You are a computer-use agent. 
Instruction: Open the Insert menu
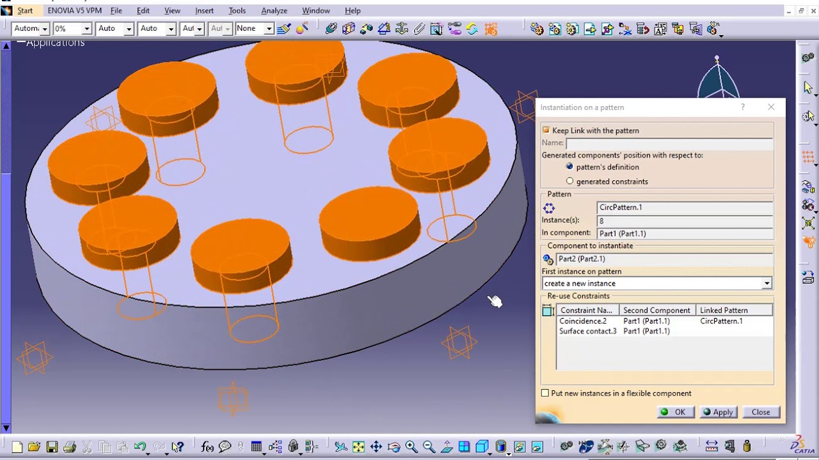click(205, 11)
